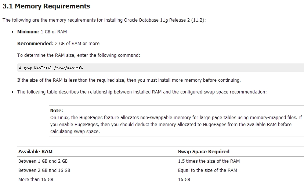Click the sentence introducing the swap space table
304x184 pixels.
[x=142, y=92]
